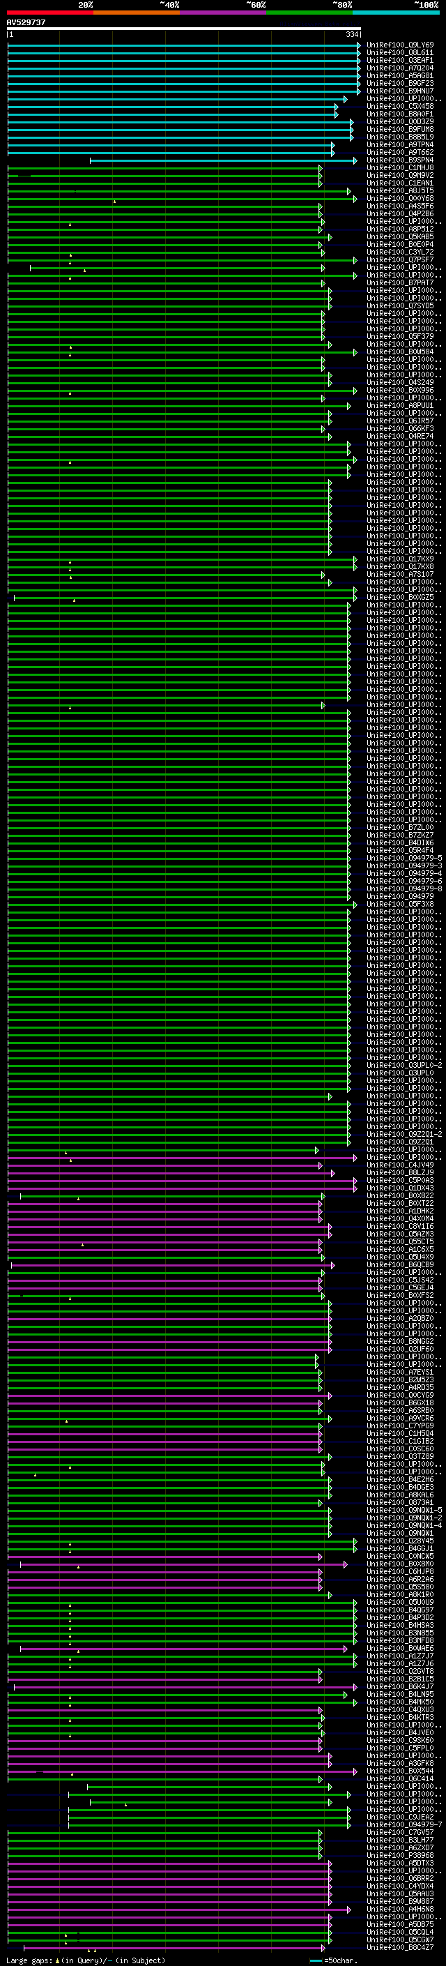The image size is (446, 1966).
Task: Click UniRef100_Q7SYD5 label
Action: (400, 305)
